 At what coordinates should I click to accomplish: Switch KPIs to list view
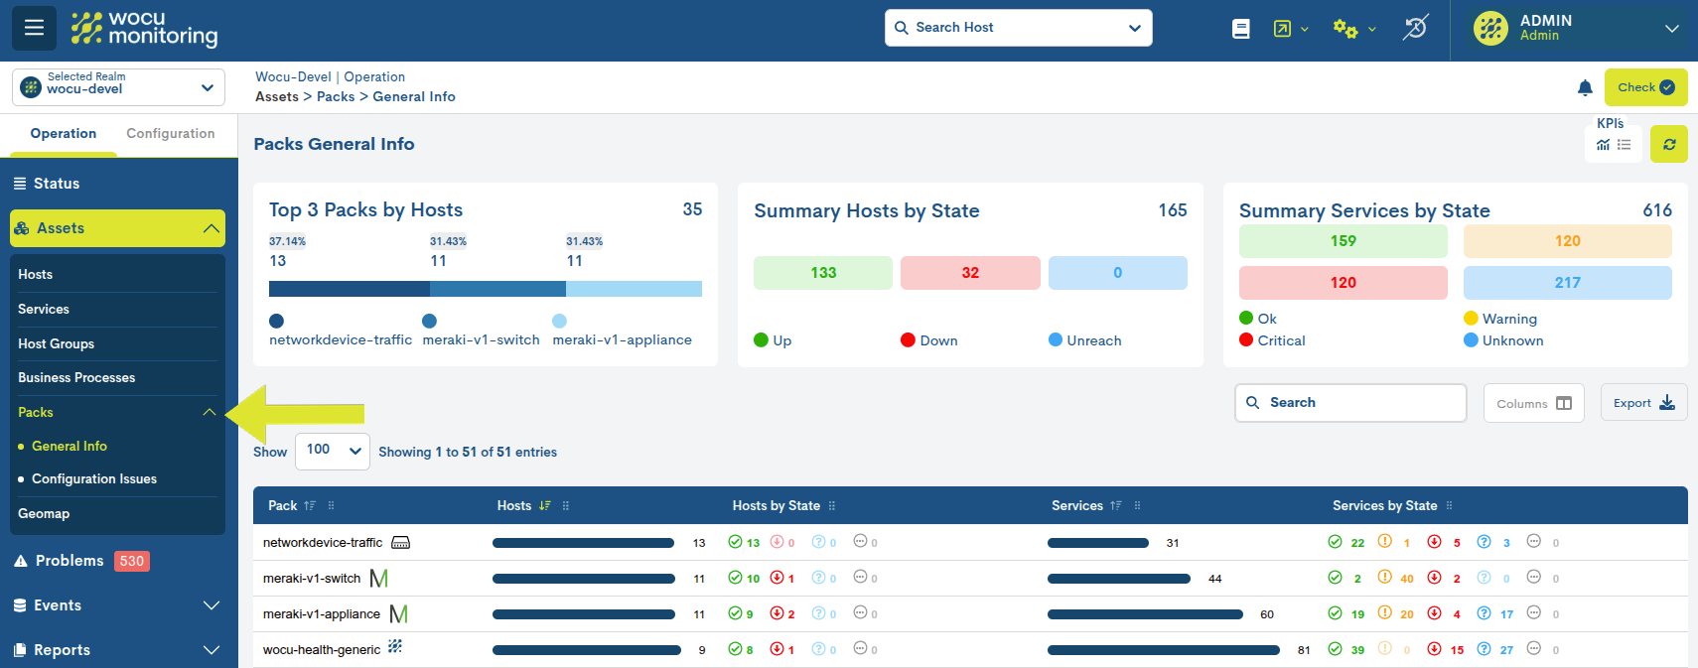click(1624, 145)
